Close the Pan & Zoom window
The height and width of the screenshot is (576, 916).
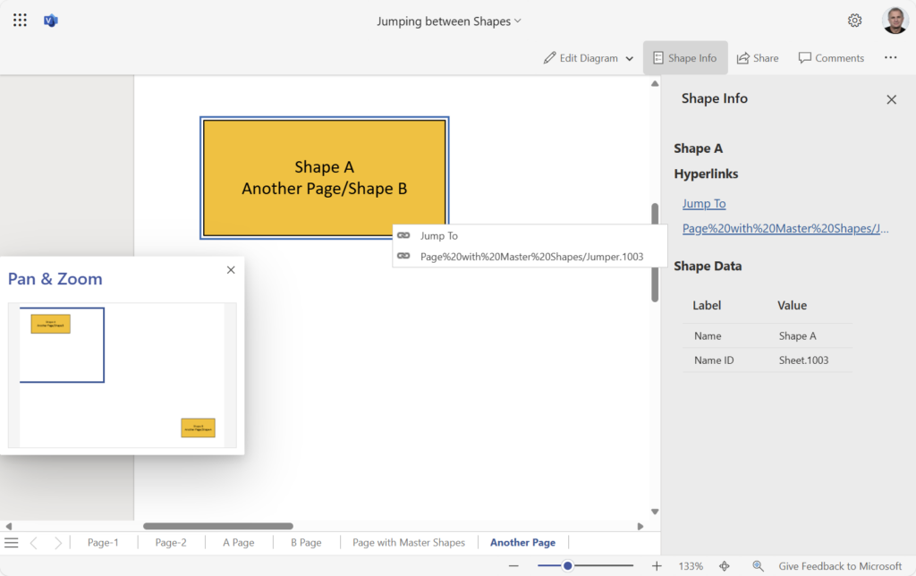(231, 269)
